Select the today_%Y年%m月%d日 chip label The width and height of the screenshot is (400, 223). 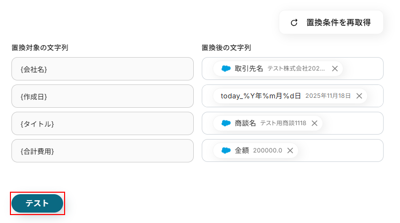click(261, 96)
